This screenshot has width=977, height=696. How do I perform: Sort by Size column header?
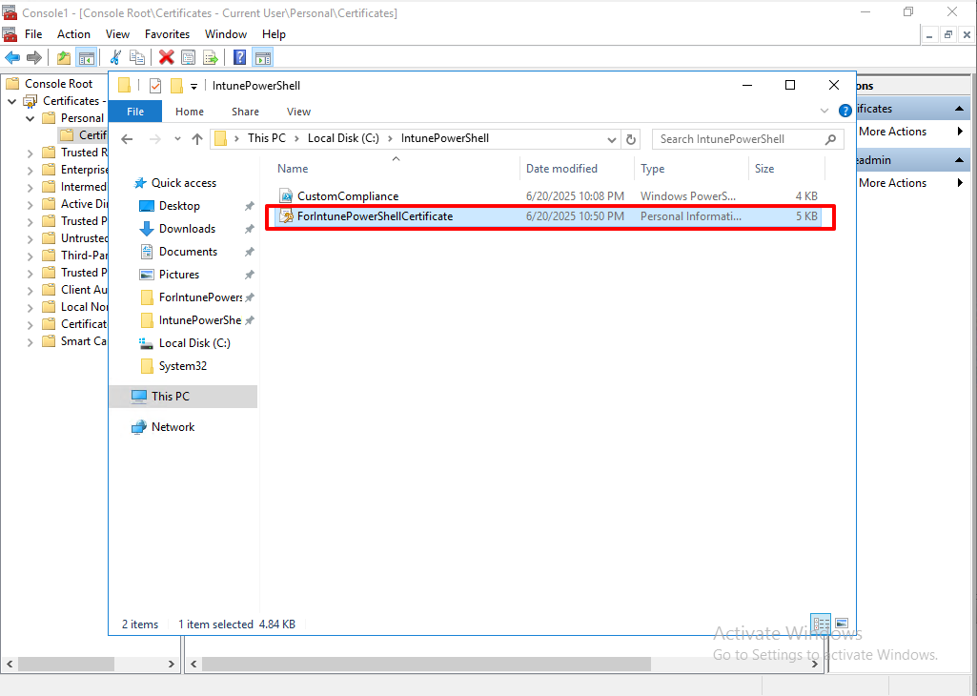[786, 168]
